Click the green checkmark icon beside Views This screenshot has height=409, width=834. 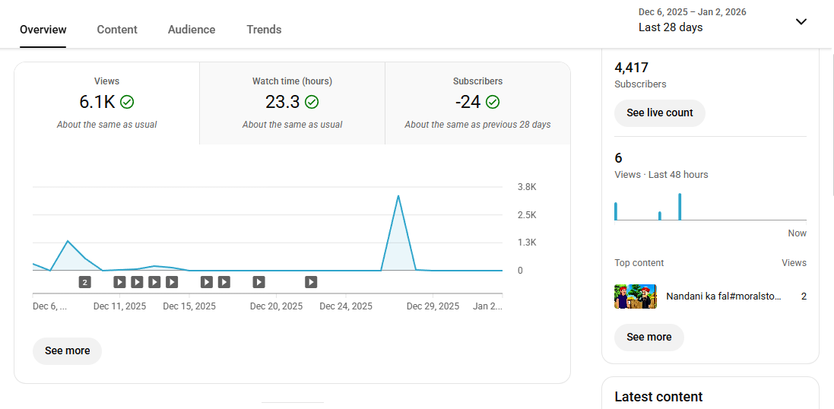pyautogui.click(x=127, y=102)
